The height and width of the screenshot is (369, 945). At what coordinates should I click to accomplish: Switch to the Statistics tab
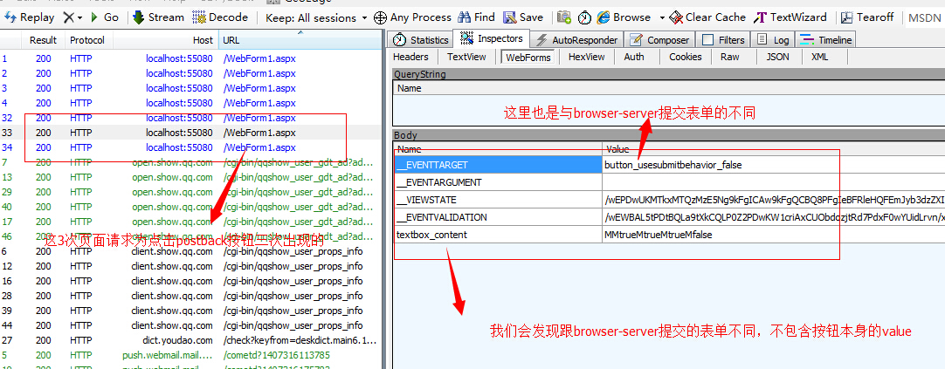(x=421, y=40)
